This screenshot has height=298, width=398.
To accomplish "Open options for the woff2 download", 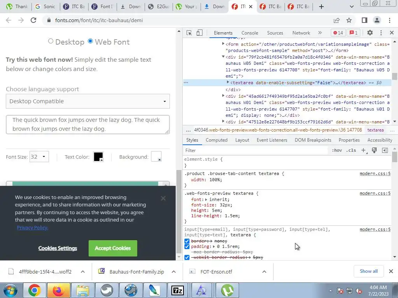I will coord(83,272).
